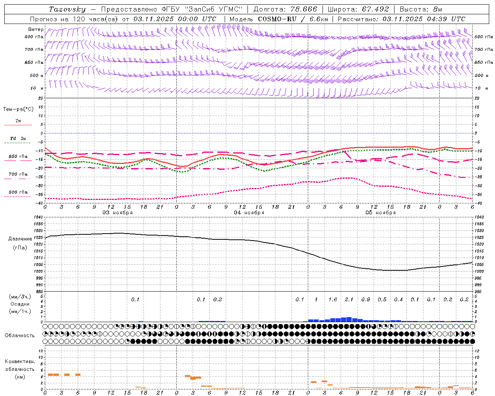Click the Td 2м dew point legend entry

18,138
